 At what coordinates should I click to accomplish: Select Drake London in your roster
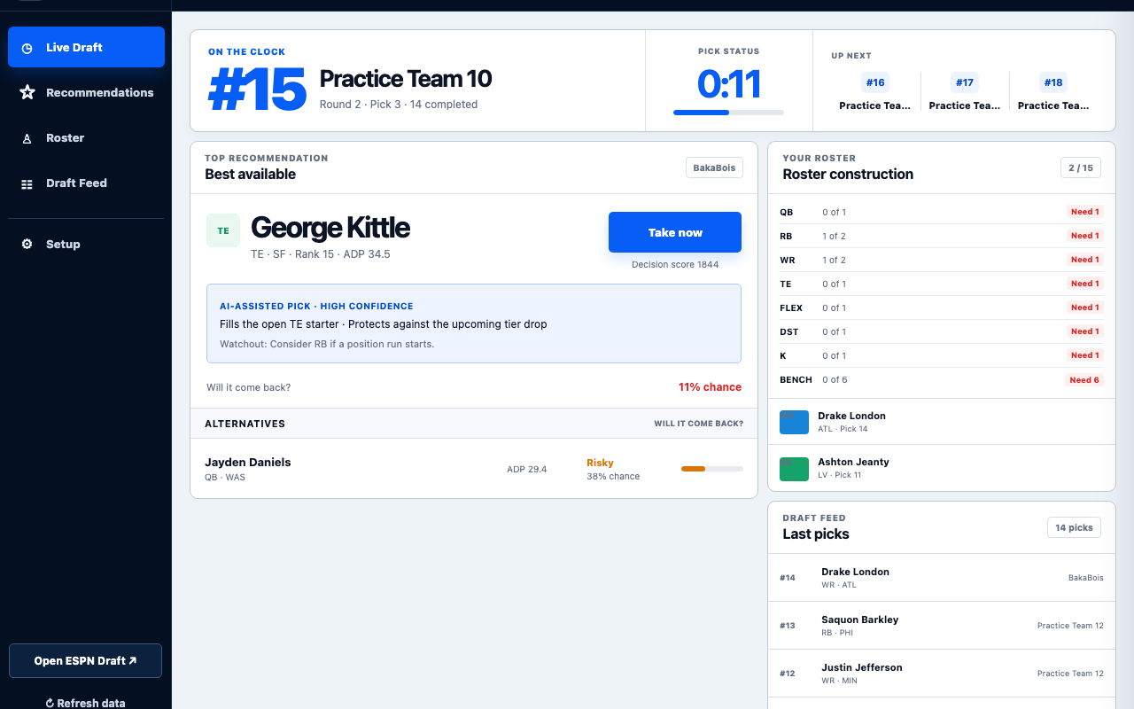click(x=941, y=422)
